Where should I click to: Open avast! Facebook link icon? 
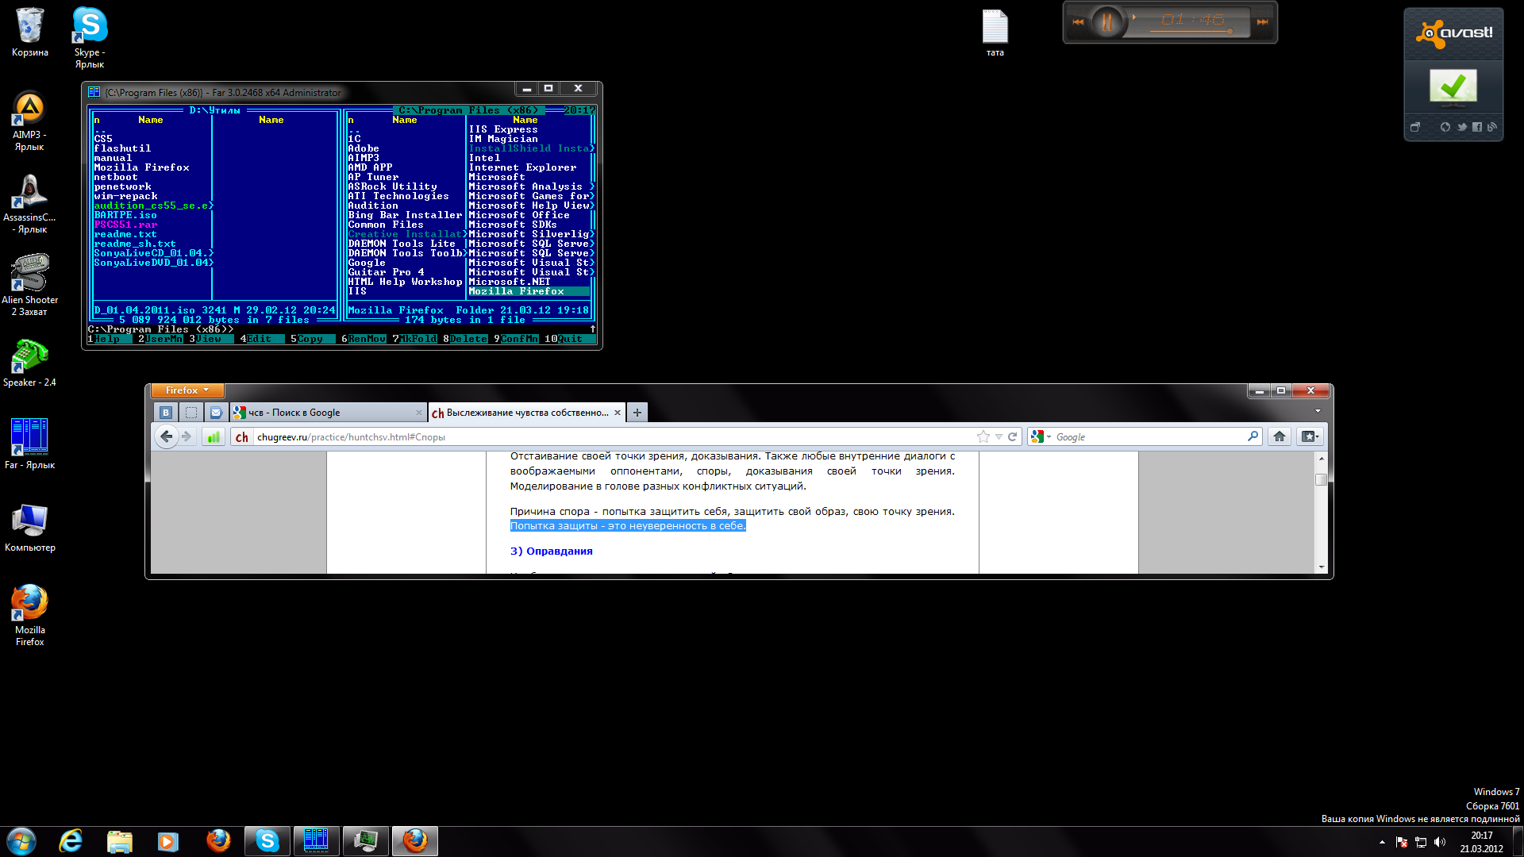(1476, 127)
